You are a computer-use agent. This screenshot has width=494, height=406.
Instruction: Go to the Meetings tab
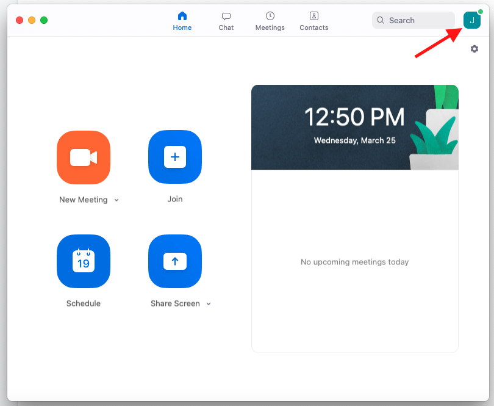270,21
